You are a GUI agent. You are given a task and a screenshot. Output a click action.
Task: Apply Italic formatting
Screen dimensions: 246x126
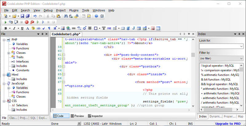14,28
